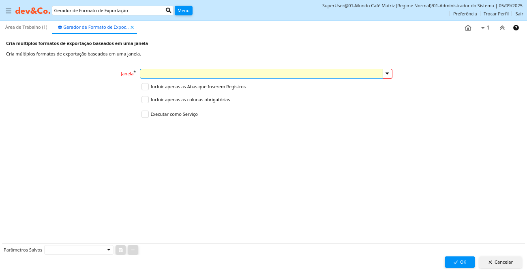Click the Cancelar button
The image size is (527, 273).
tap(500, 262)
